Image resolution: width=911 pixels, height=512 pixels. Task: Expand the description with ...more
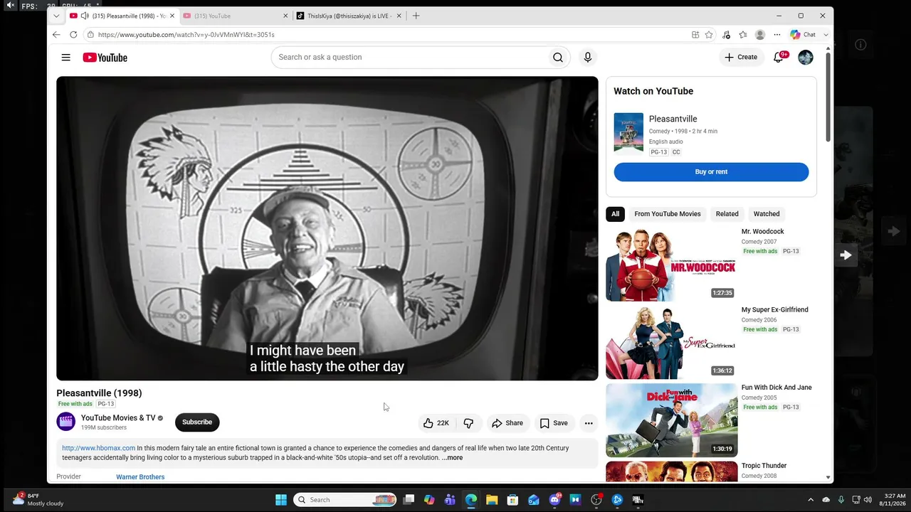coord(452,458)
